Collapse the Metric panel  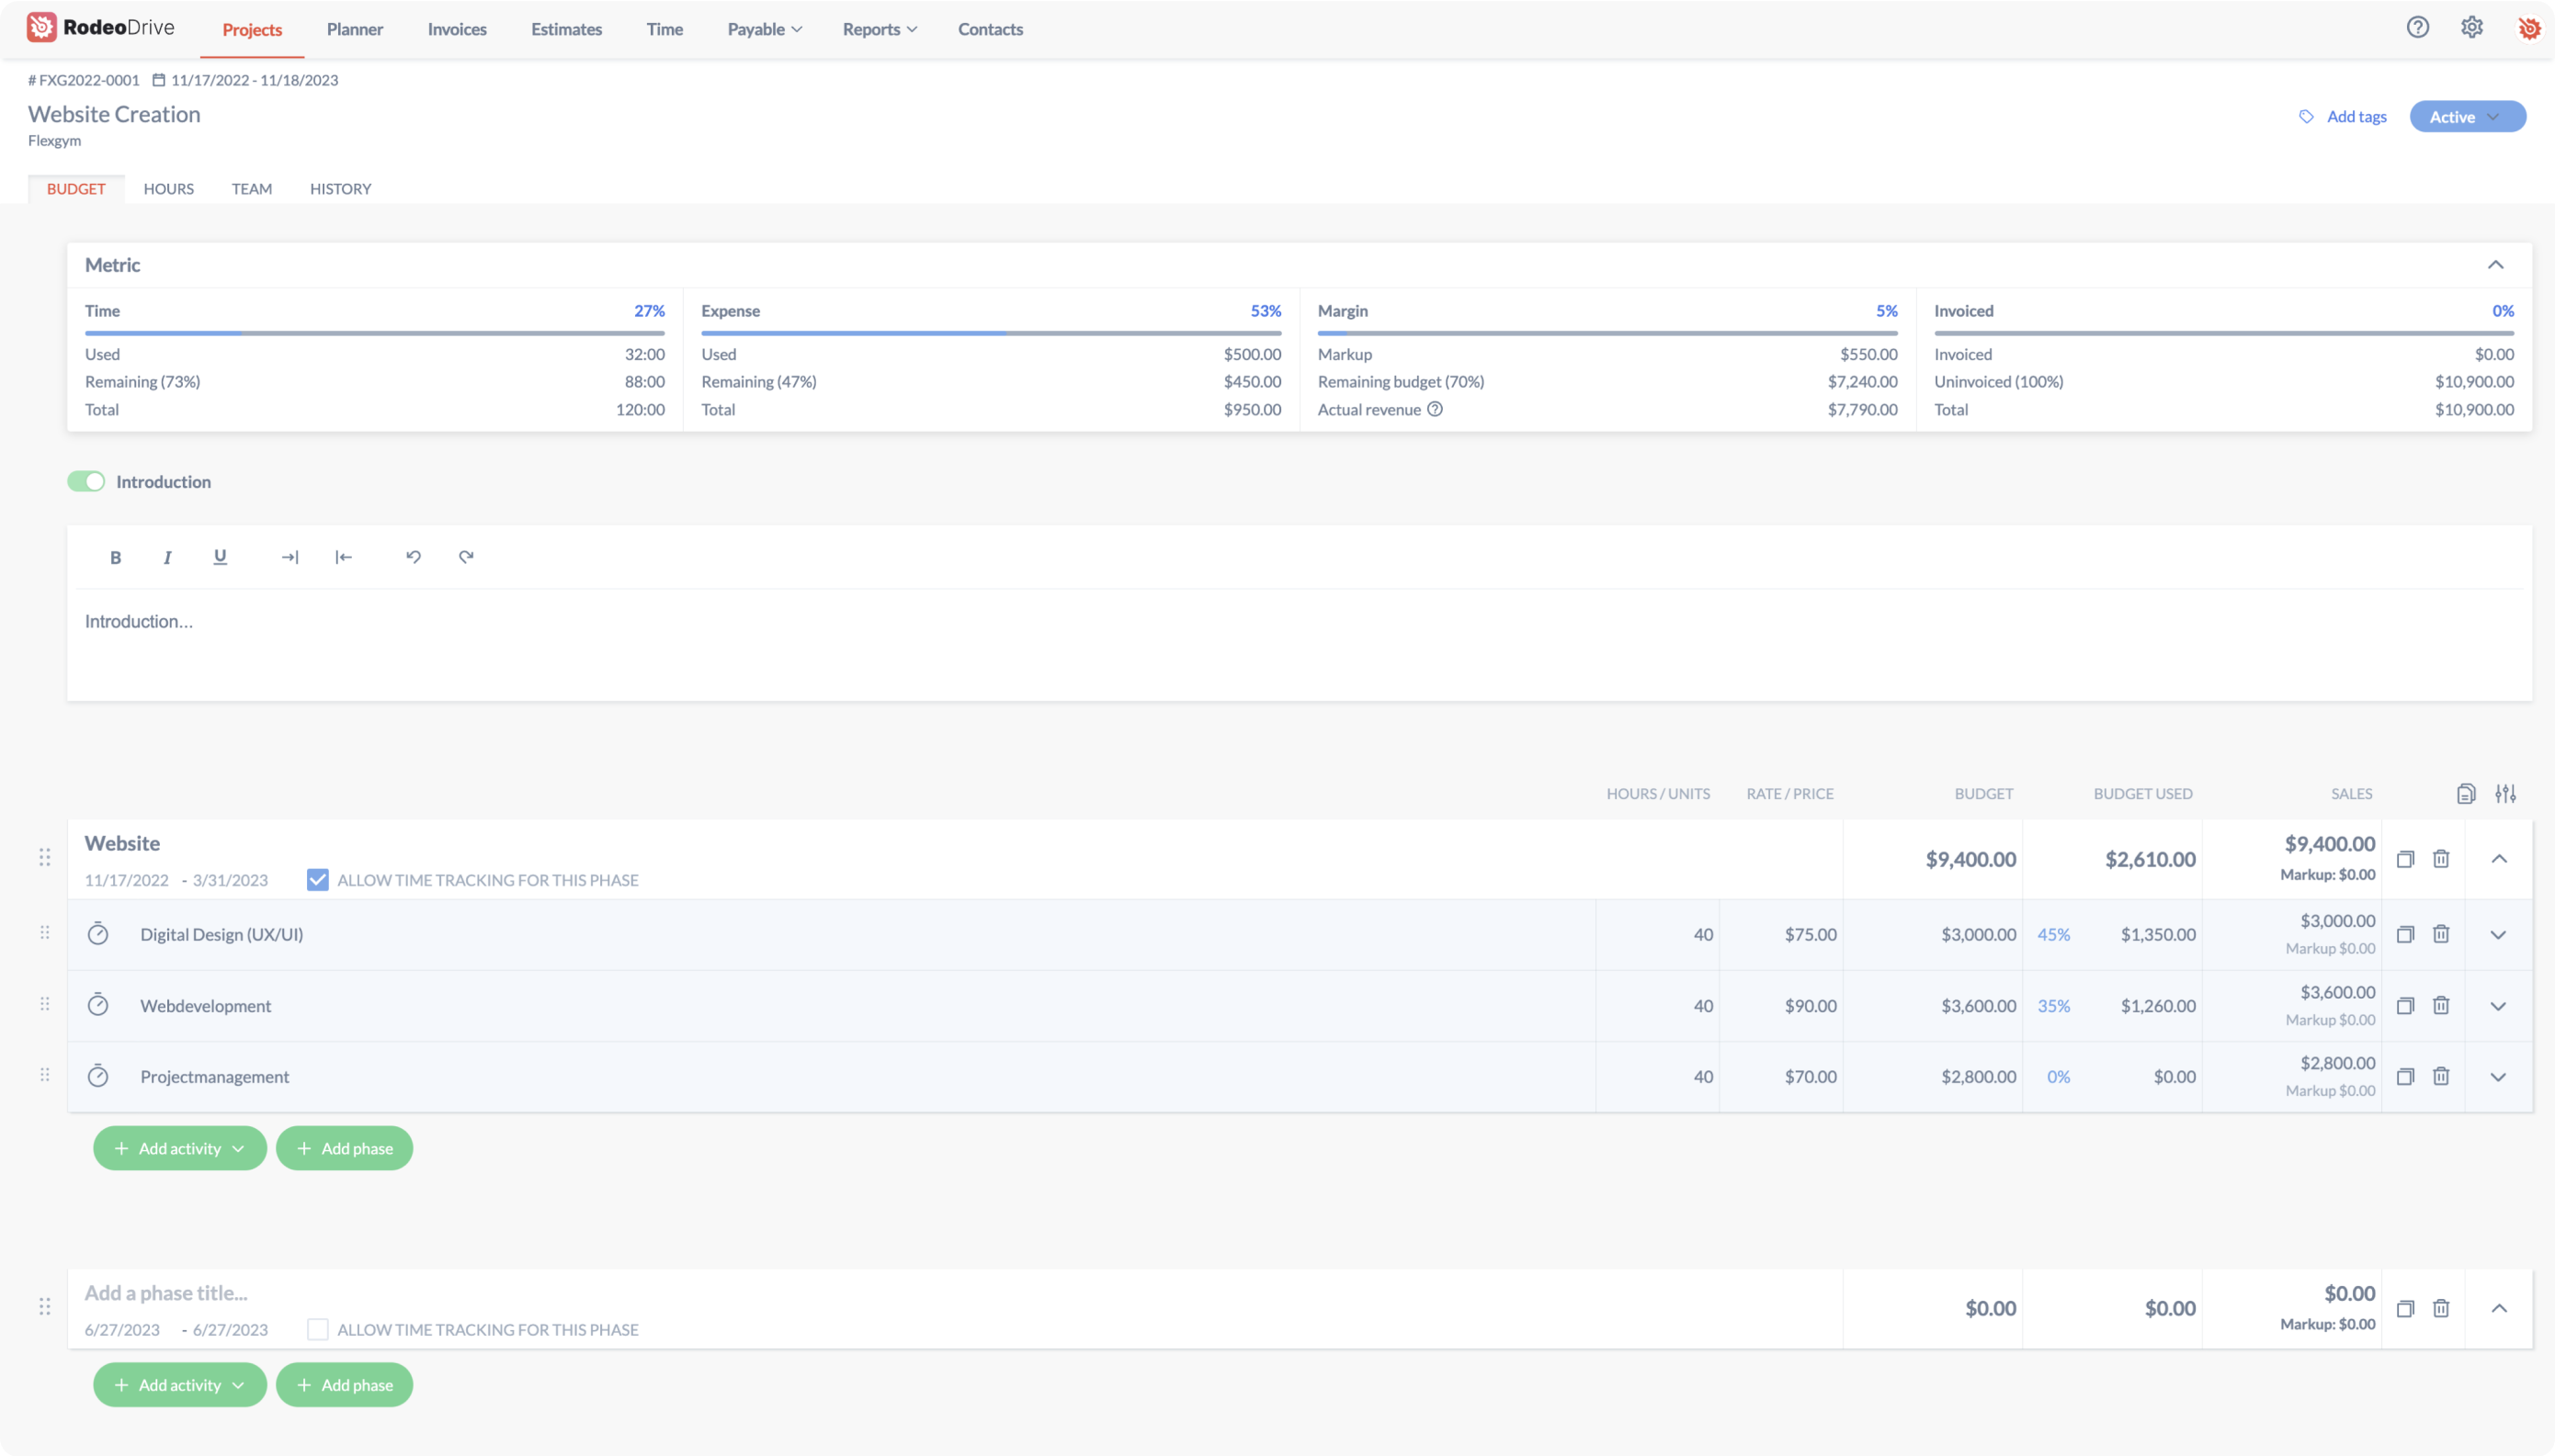[2496, 265]
